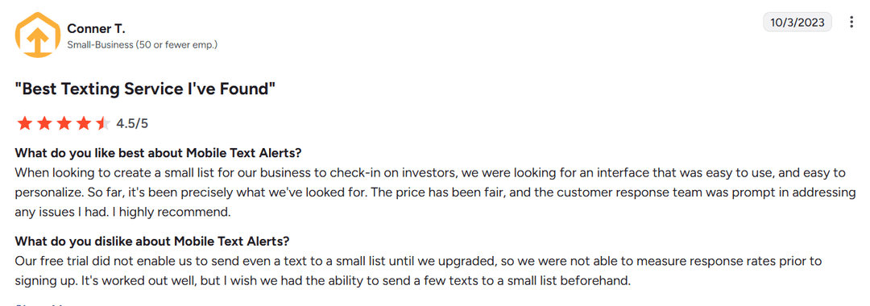The width and height of the screenshot is (870, 306).
Task: Click the first red rating star
Action: (x=24, y=123)
